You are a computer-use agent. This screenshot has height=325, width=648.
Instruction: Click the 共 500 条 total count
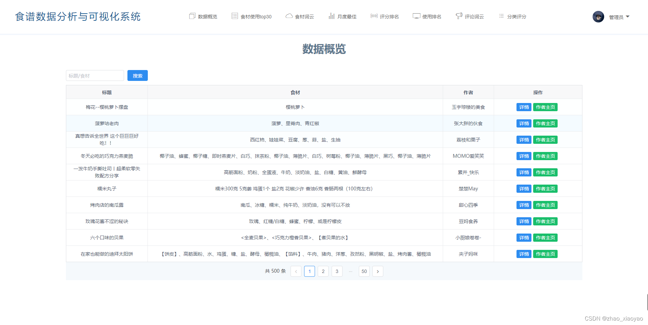click(276, 271)
